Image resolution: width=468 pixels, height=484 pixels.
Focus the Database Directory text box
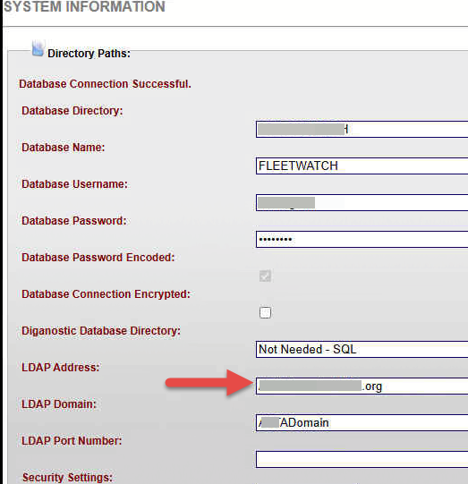point(362,130)
